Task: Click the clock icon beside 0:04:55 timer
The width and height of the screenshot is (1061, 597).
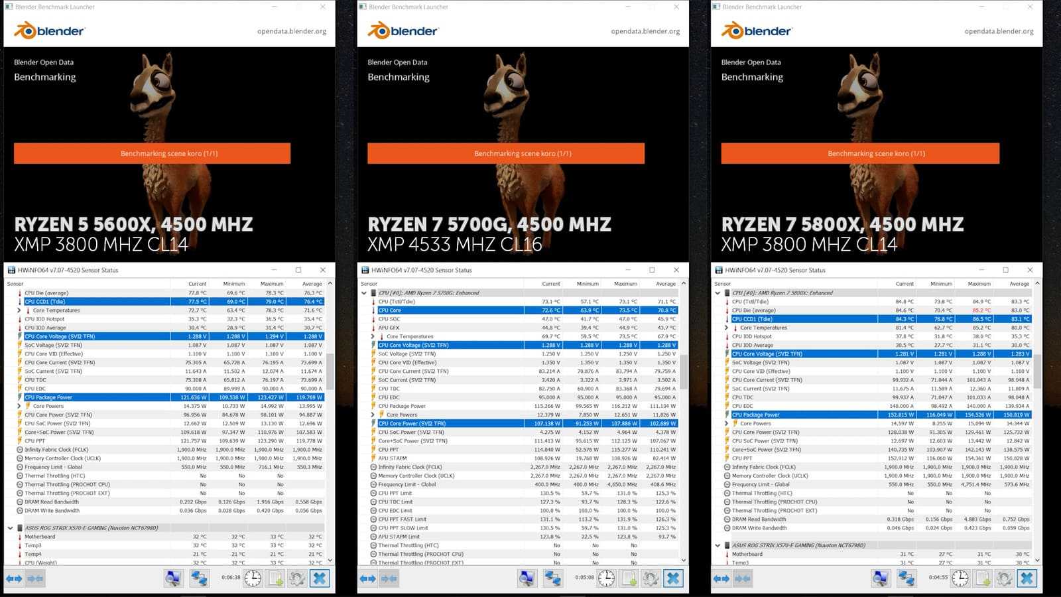Action: coord(960,578)
